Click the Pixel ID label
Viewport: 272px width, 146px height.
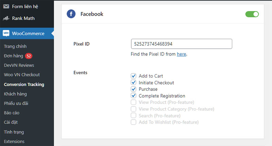tap(81, 44)
